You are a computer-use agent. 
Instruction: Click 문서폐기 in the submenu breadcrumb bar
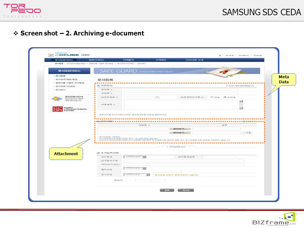(142, 64)
